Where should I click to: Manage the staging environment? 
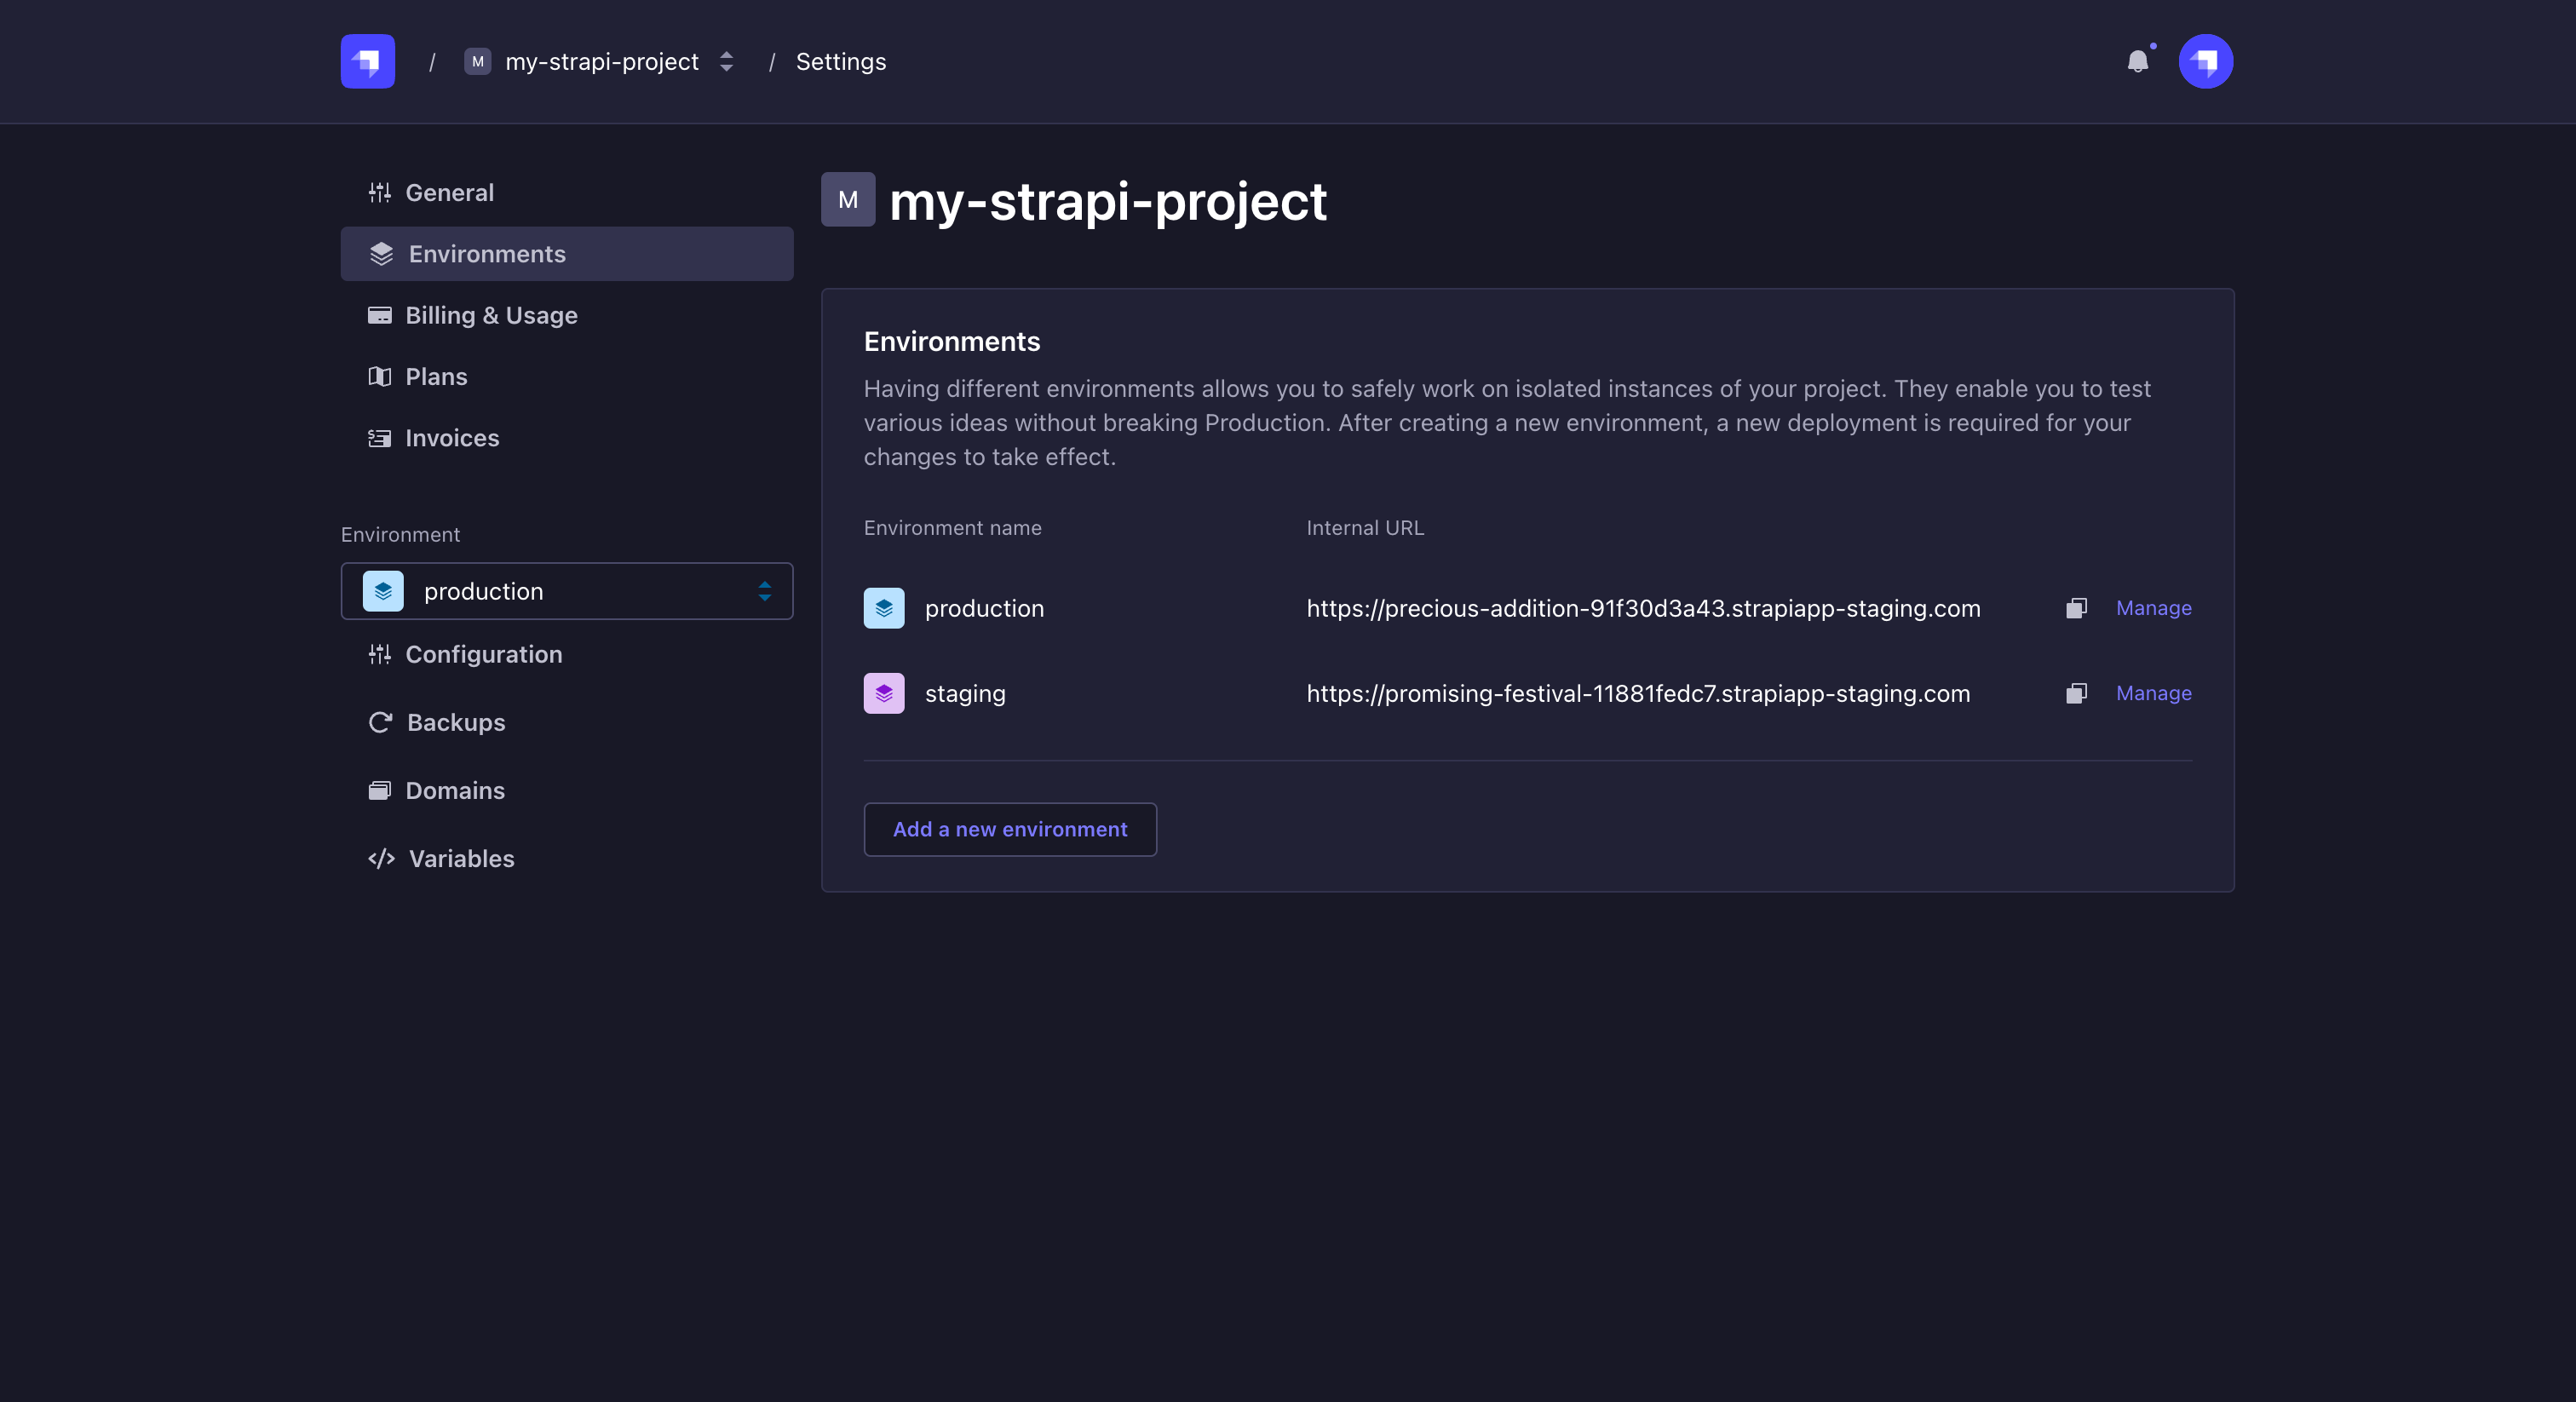(2153, 693)
